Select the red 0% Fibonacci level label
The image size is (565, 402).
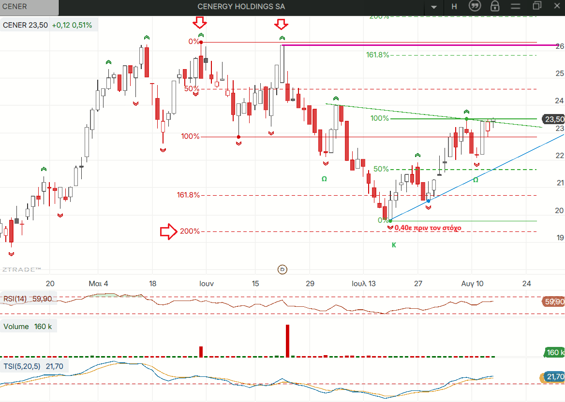tap(193, 42)
